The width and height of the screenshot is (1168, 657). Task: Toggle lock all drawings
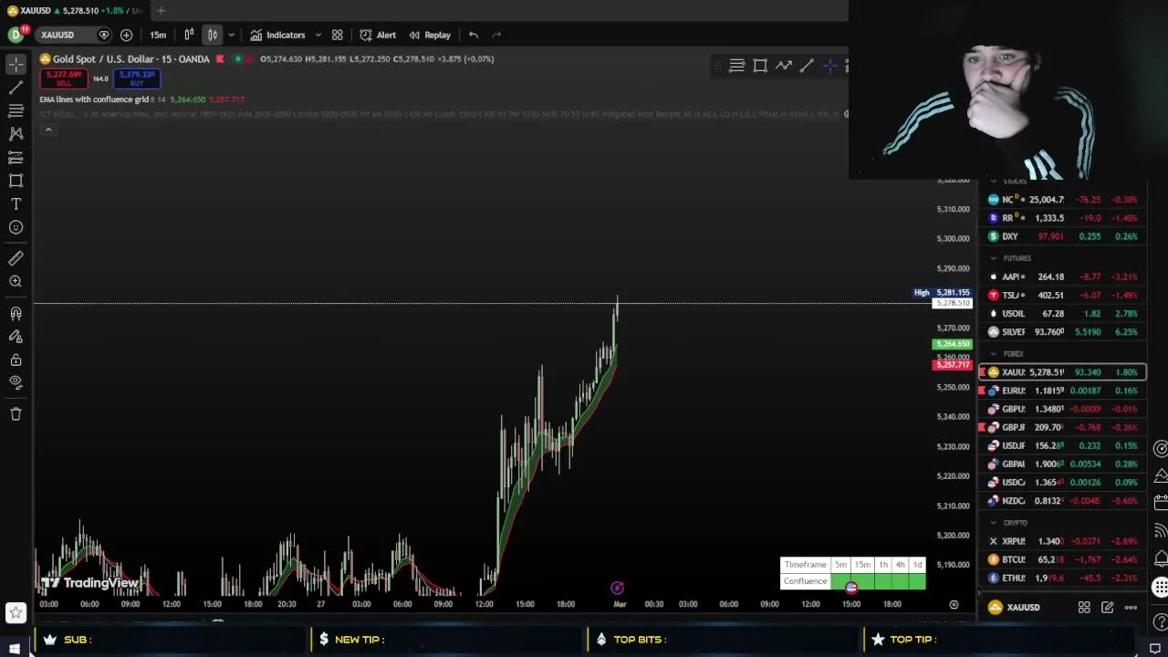[x=16, y=360]
